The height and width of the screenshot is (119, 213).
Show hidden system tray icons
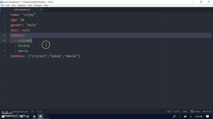(x=180, y=116)
